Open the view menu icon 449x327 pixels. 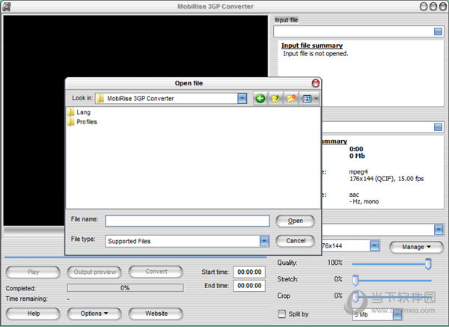coord(310,99)
